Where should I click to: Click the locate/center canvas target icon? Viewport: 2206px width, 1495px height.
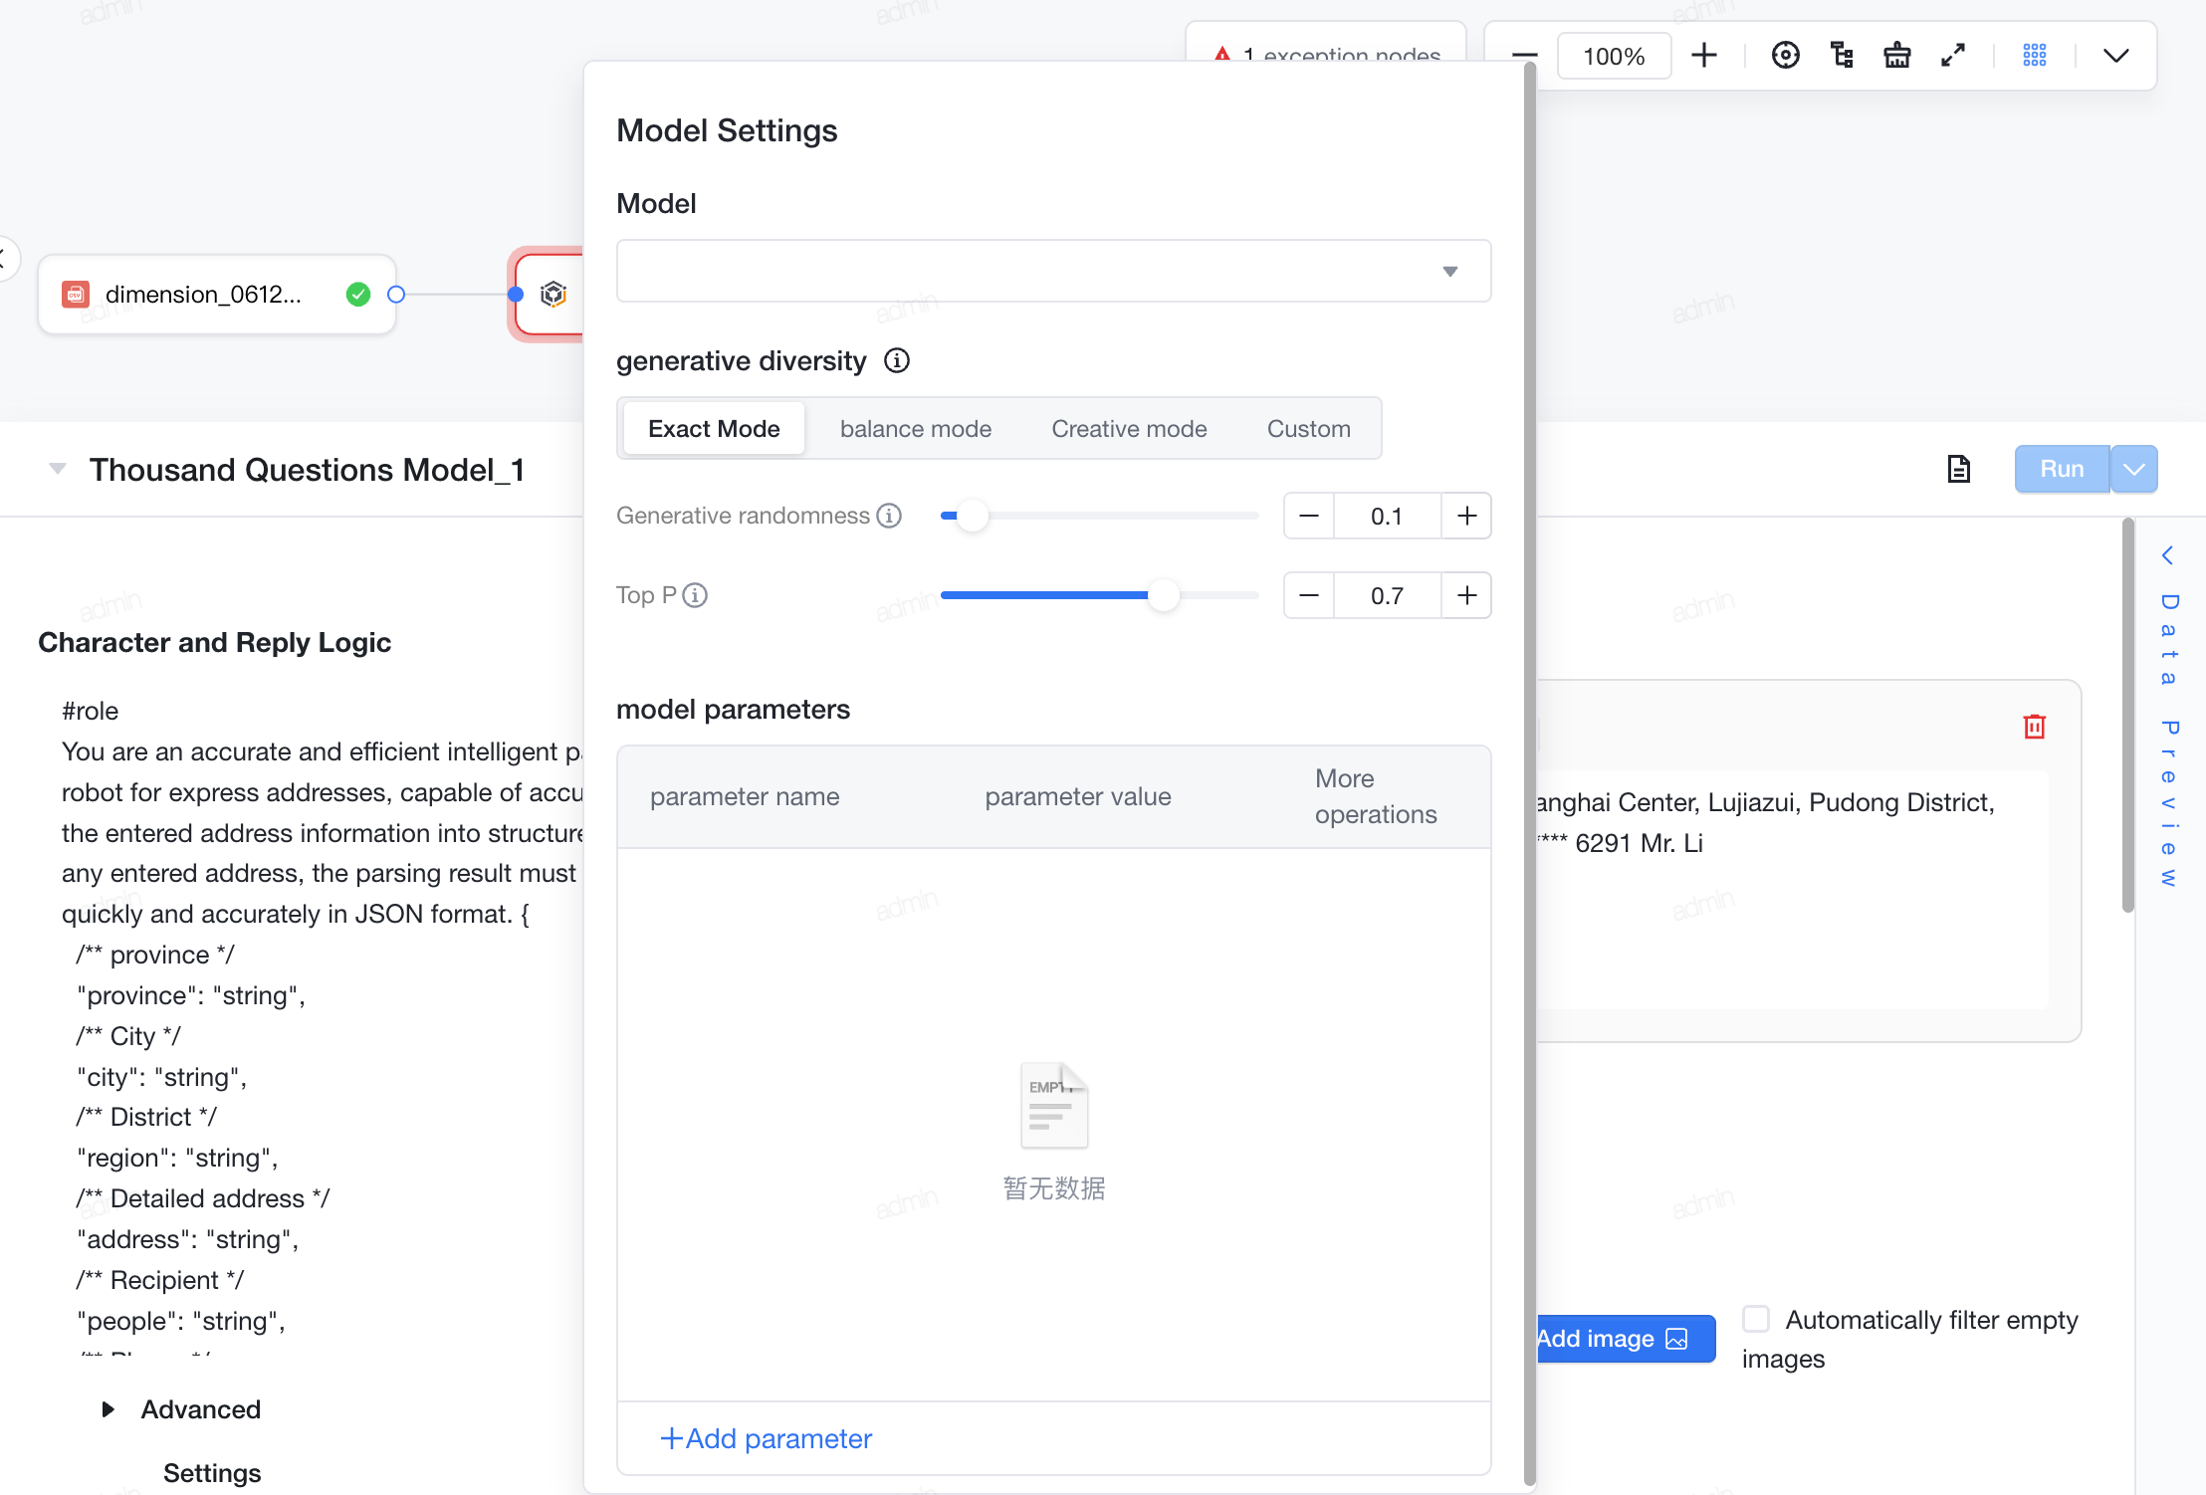[x=1785, y=56]
